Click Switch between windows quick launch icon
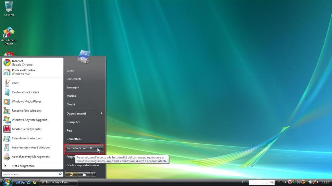 click(23, 182)
